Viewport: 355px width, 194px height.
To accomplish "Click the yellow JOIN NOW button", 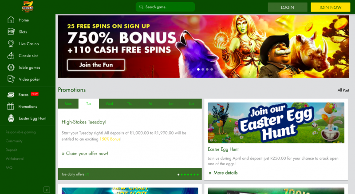I will [330, 7].
